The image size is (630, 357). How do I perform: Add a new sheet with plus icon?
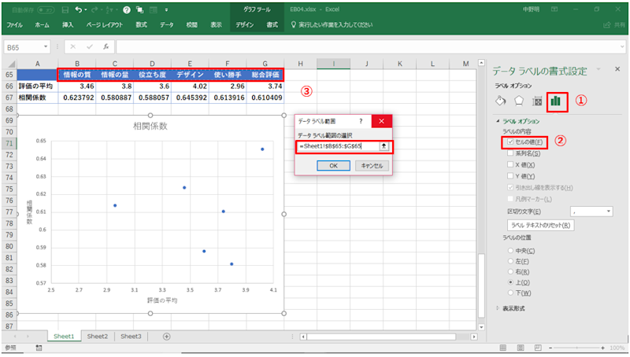(166, 336)
